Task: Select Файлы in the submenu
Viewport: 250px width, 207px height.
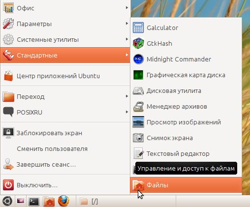Action: click(186, 185)
